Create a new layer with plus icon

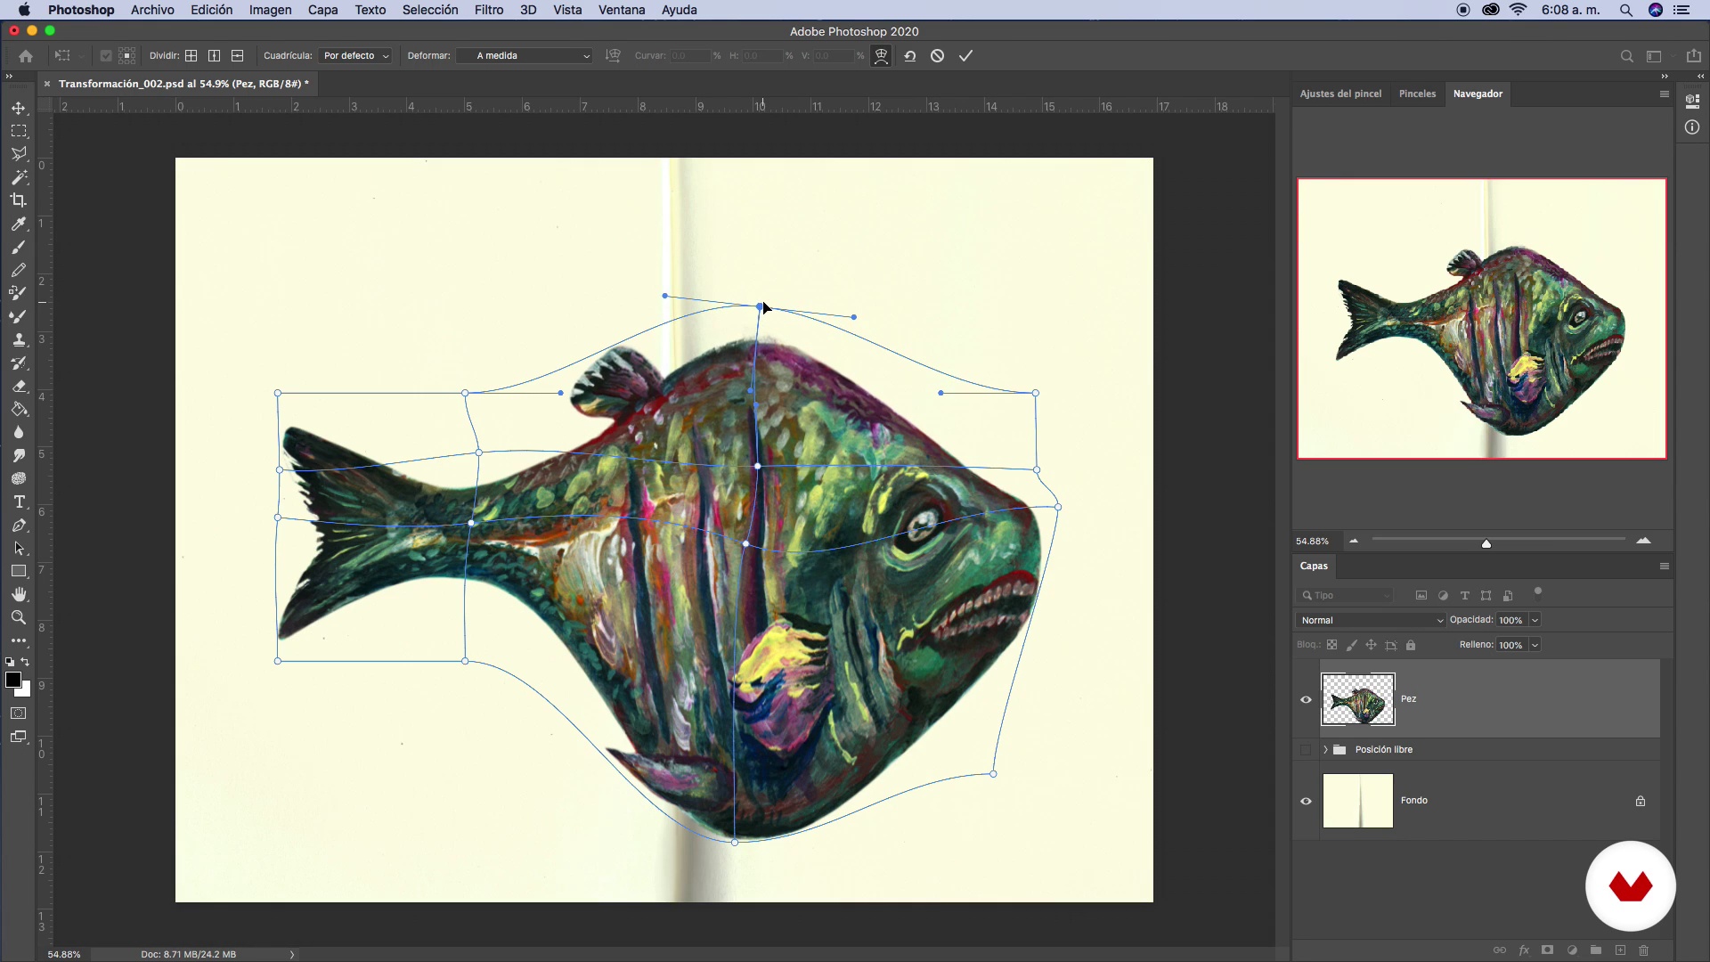coord(1620,950)
